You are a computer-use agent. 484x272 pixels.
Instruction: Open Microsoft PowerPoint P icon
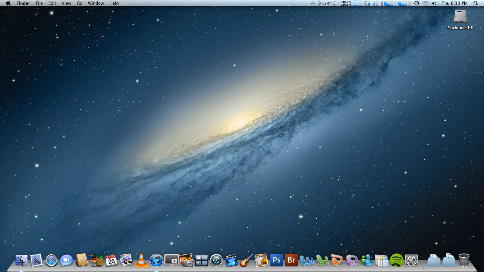coord(337,260)
